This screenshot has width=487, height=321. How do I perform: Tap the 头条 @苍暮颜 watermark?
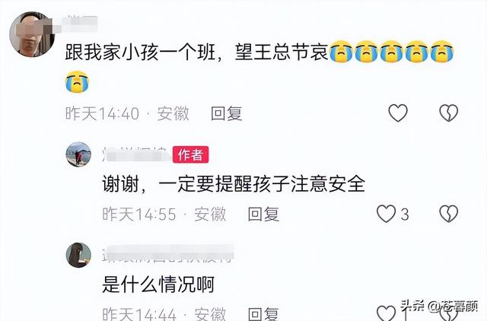coord(439,307)
